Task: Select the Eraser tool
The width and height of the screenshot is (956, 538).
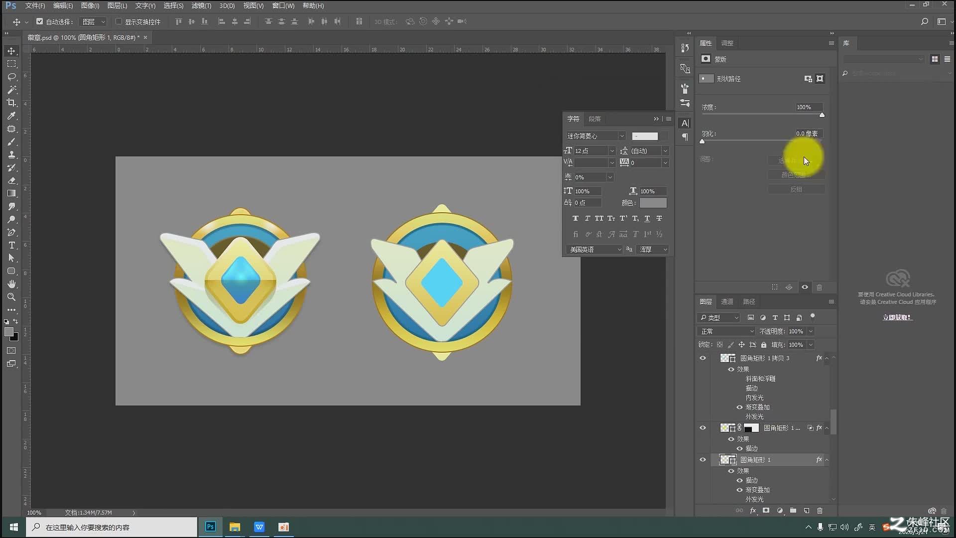Action: click(x=11, y=181)
